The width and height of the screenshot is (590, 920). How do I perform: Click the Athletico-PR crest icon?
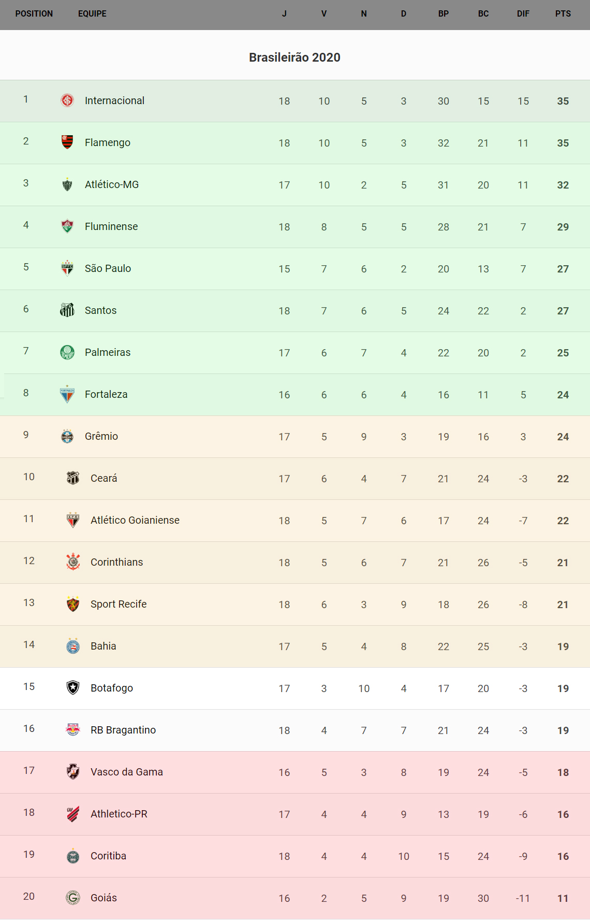pos(73,814)
